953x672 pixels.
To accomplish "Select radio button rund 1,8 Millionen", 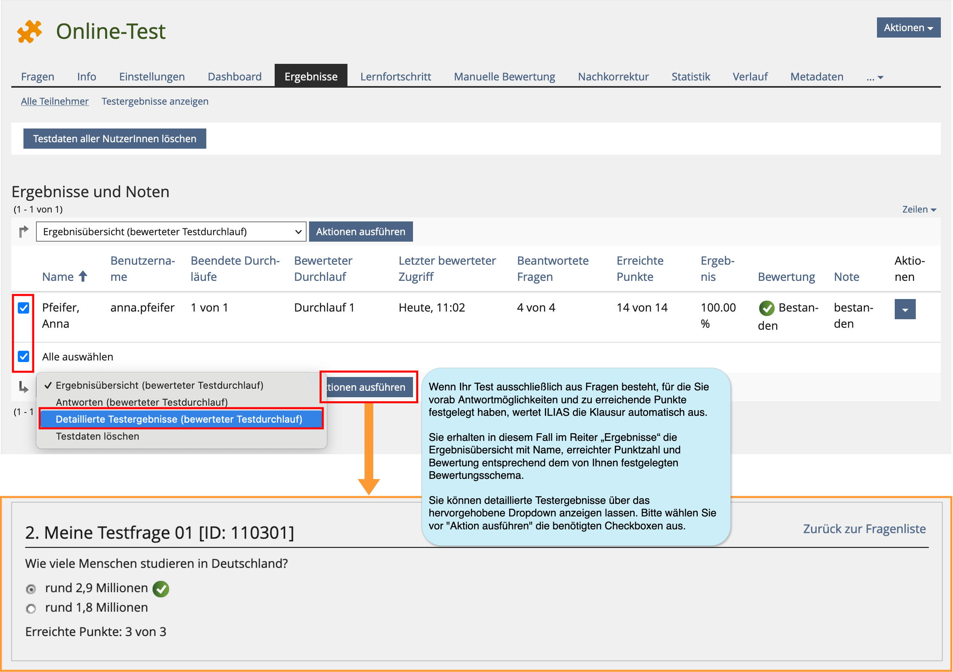I will pyautogui.click(x=31, y=609).
